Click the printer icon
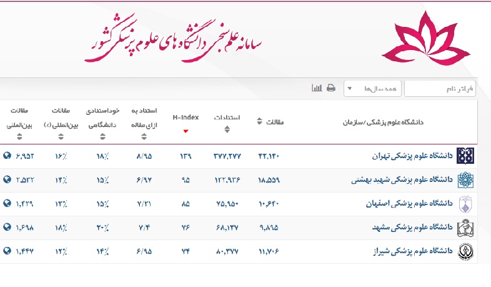Screen dimensions: 491x287 click(331, 88)
